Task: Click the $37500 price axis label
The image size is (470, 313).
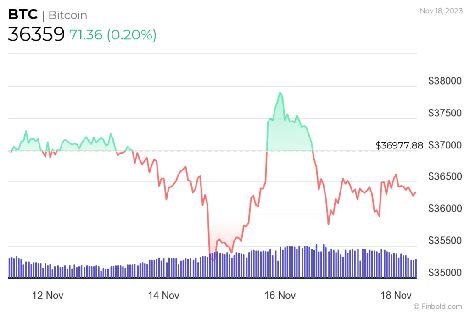Action: point(445,113)
